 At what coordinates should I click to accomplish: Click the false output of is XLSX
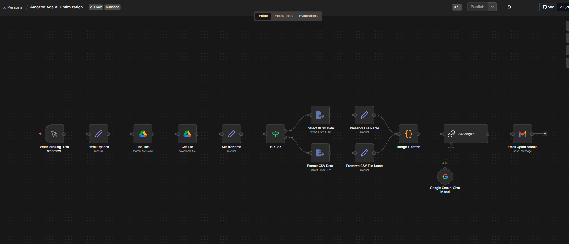click(285, 137)
